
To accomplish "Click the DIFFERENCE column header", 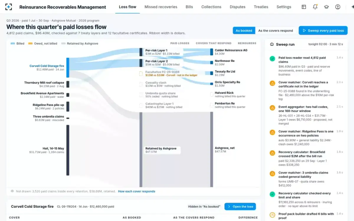I will pos(248,217).
